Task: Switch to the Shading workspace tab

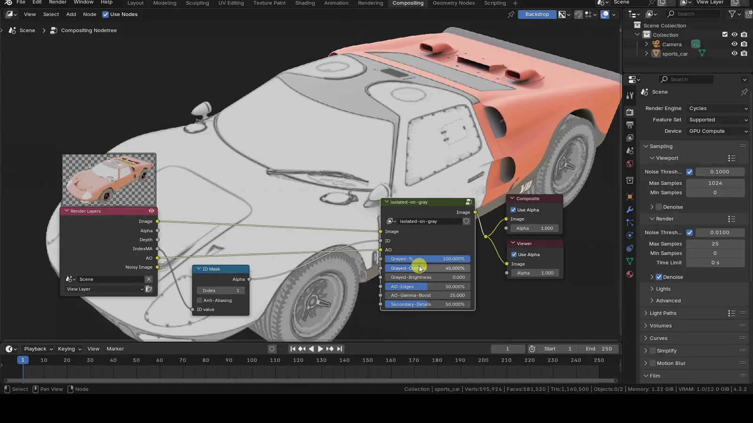Action: coord(304,3)
